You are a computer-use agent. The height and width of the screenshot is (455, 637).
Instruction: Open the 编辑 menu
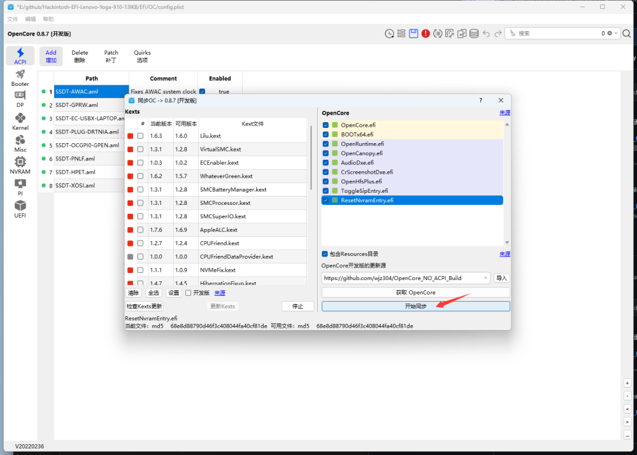(31, 19)
